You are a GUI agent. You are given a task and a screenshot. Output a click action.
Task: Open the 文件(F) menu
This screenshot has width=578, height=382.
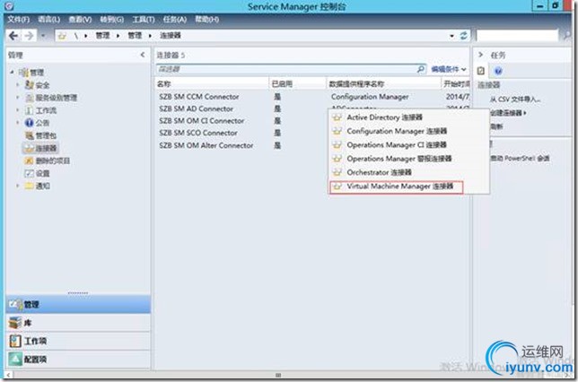pos(18,19)
